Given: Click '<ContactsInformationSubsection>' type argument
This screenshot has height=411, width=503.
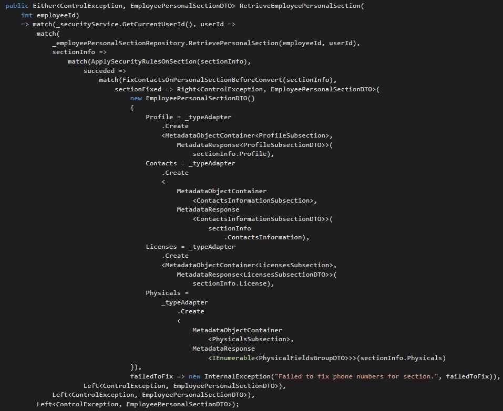Looking at the screenshot, I should 253,201.
